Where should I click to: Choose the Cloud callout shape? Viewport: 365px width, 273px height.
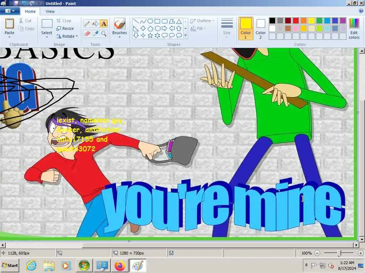179,35
